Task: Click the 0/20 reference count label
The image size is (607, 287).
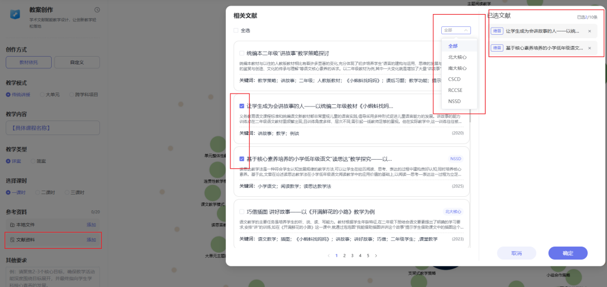Action: coord(95,212)
